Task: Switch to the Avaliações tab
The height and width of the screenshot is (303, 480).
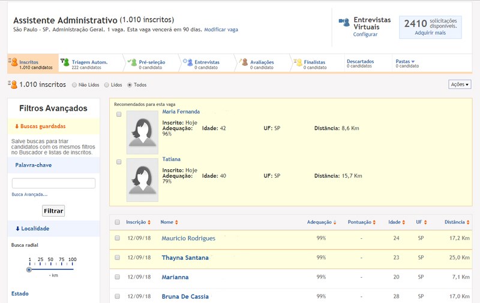Action: (262, 63)
